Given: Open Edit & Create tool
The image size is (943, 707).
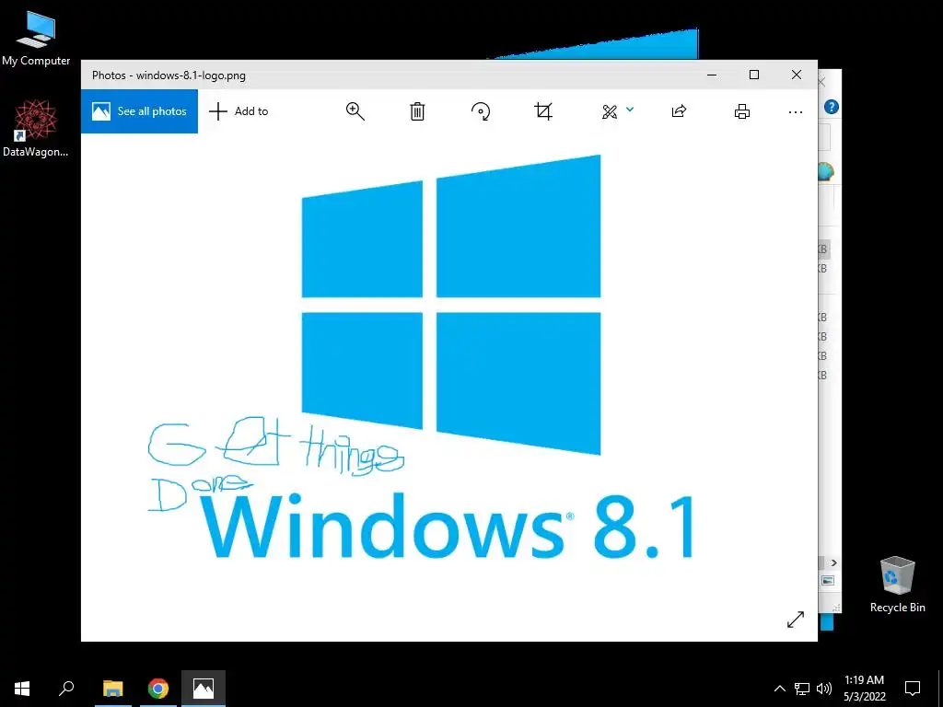Looking at the screenshot, I should [x=610, y=111].
